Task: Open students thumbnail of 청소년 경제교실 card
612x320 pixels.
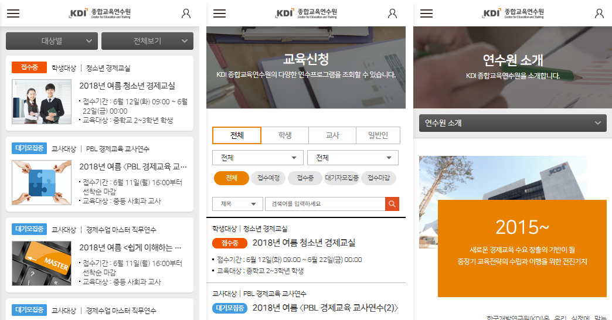Action: point(42,101)
